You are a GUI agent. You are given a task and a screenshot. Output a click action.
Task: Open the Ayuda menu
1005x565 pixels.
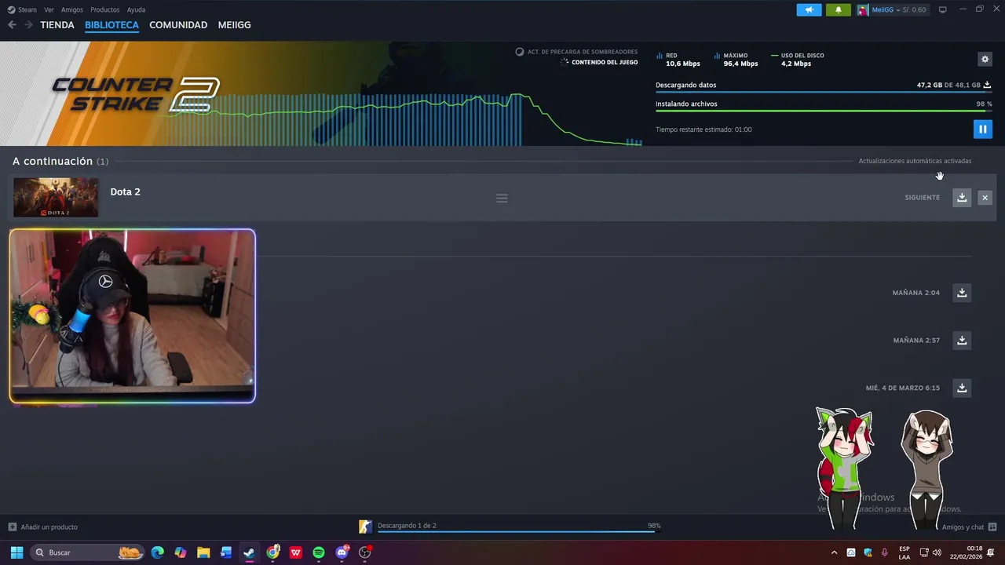click(x=136, y=9)
